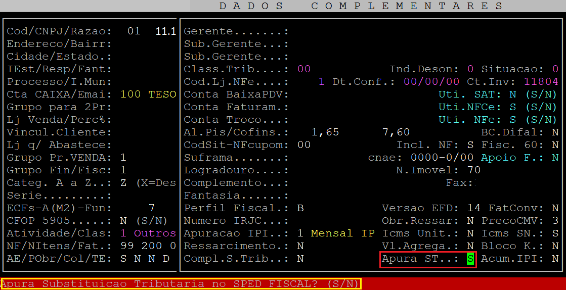Click the Acum.IPI value
Image resolution: width=566 pixels, height=290 pixels.
pos(555,259)
